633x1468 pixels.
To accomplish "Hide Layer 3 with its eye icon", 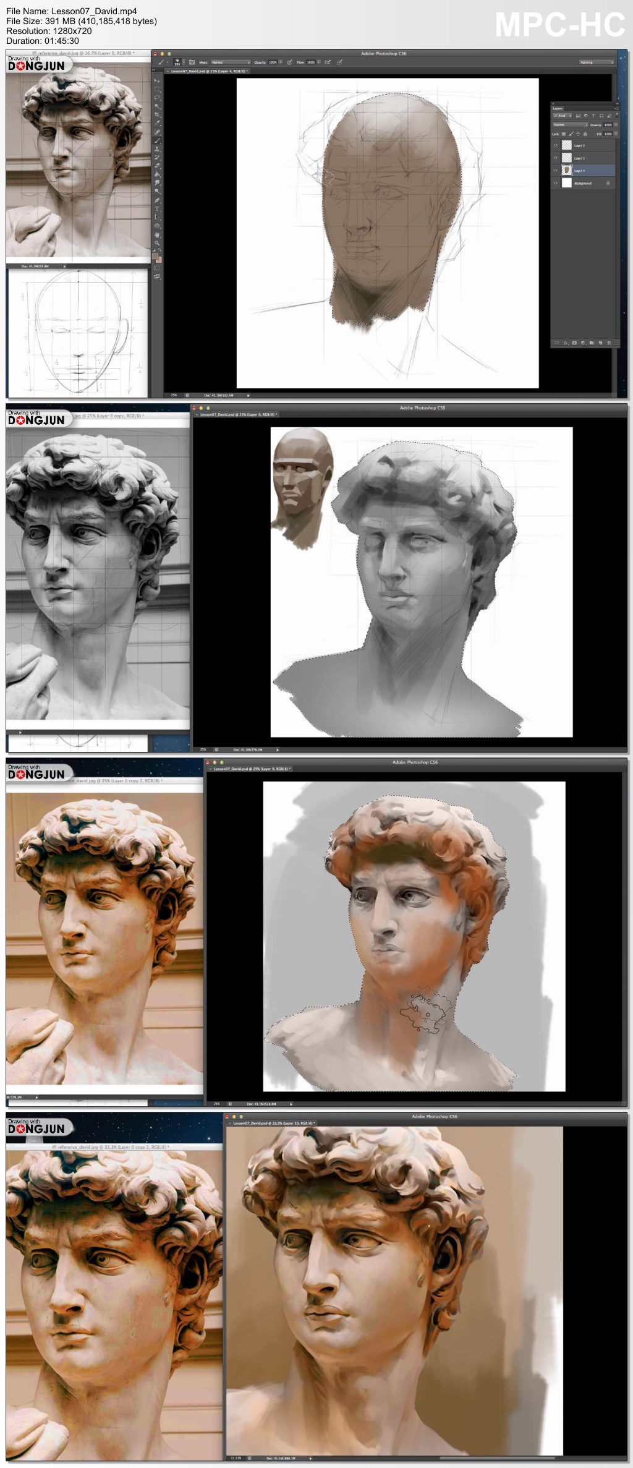I will coord(555,145).
